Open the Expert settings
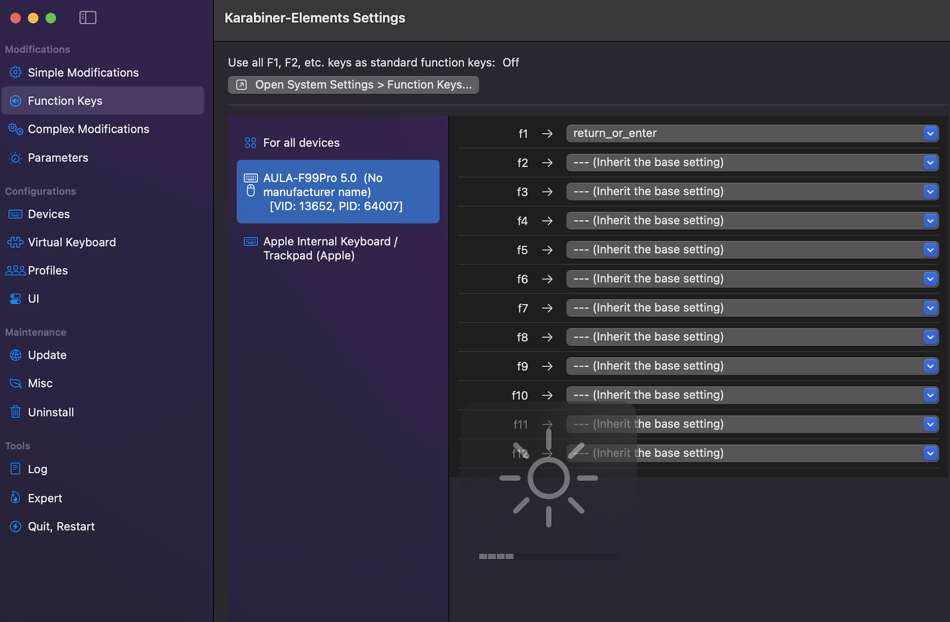The height and width of the screenshot is (622, 950). click(45, 498)
